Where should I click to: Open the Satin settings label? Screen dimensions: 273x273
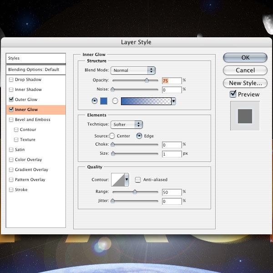[20, 150]
